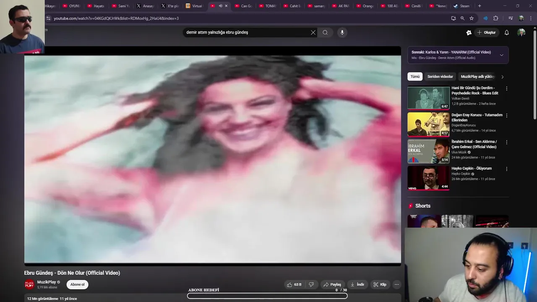Open more actions menu beside Klip

pos(396,284)
